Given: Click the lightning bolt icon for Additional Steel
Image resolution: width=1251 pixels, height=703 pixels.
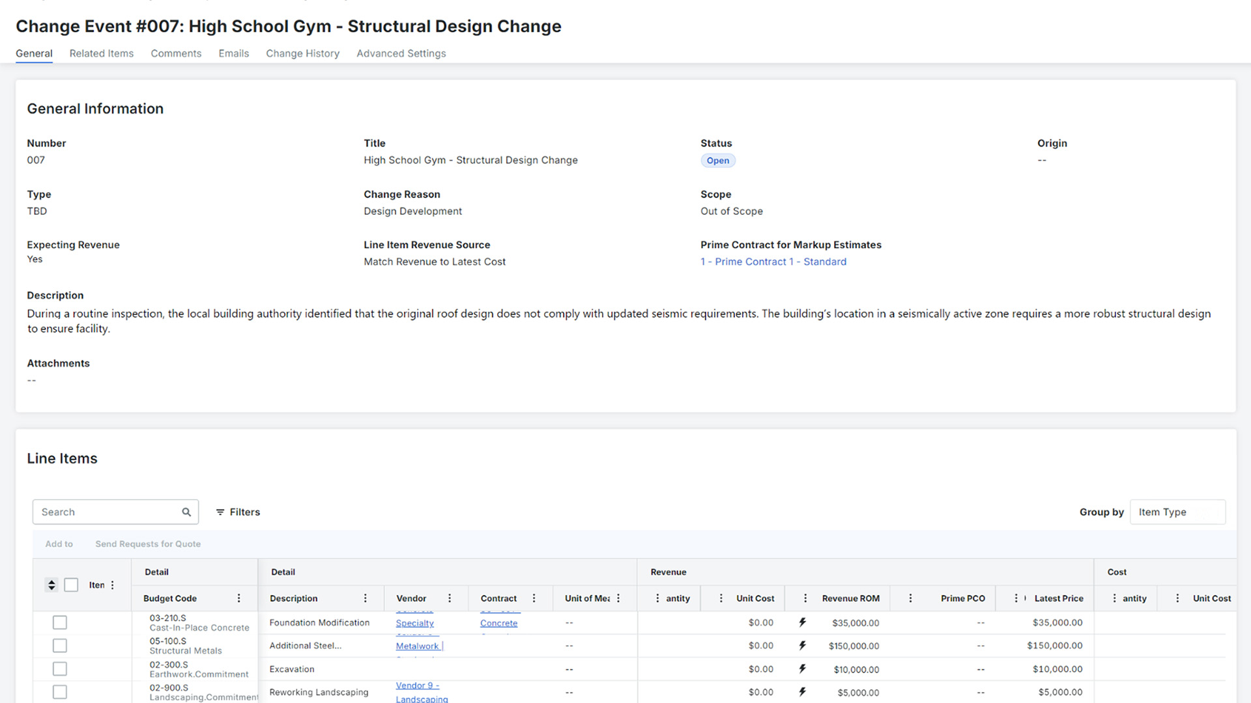Looking at the screenshot, I should tap(803, 646).
